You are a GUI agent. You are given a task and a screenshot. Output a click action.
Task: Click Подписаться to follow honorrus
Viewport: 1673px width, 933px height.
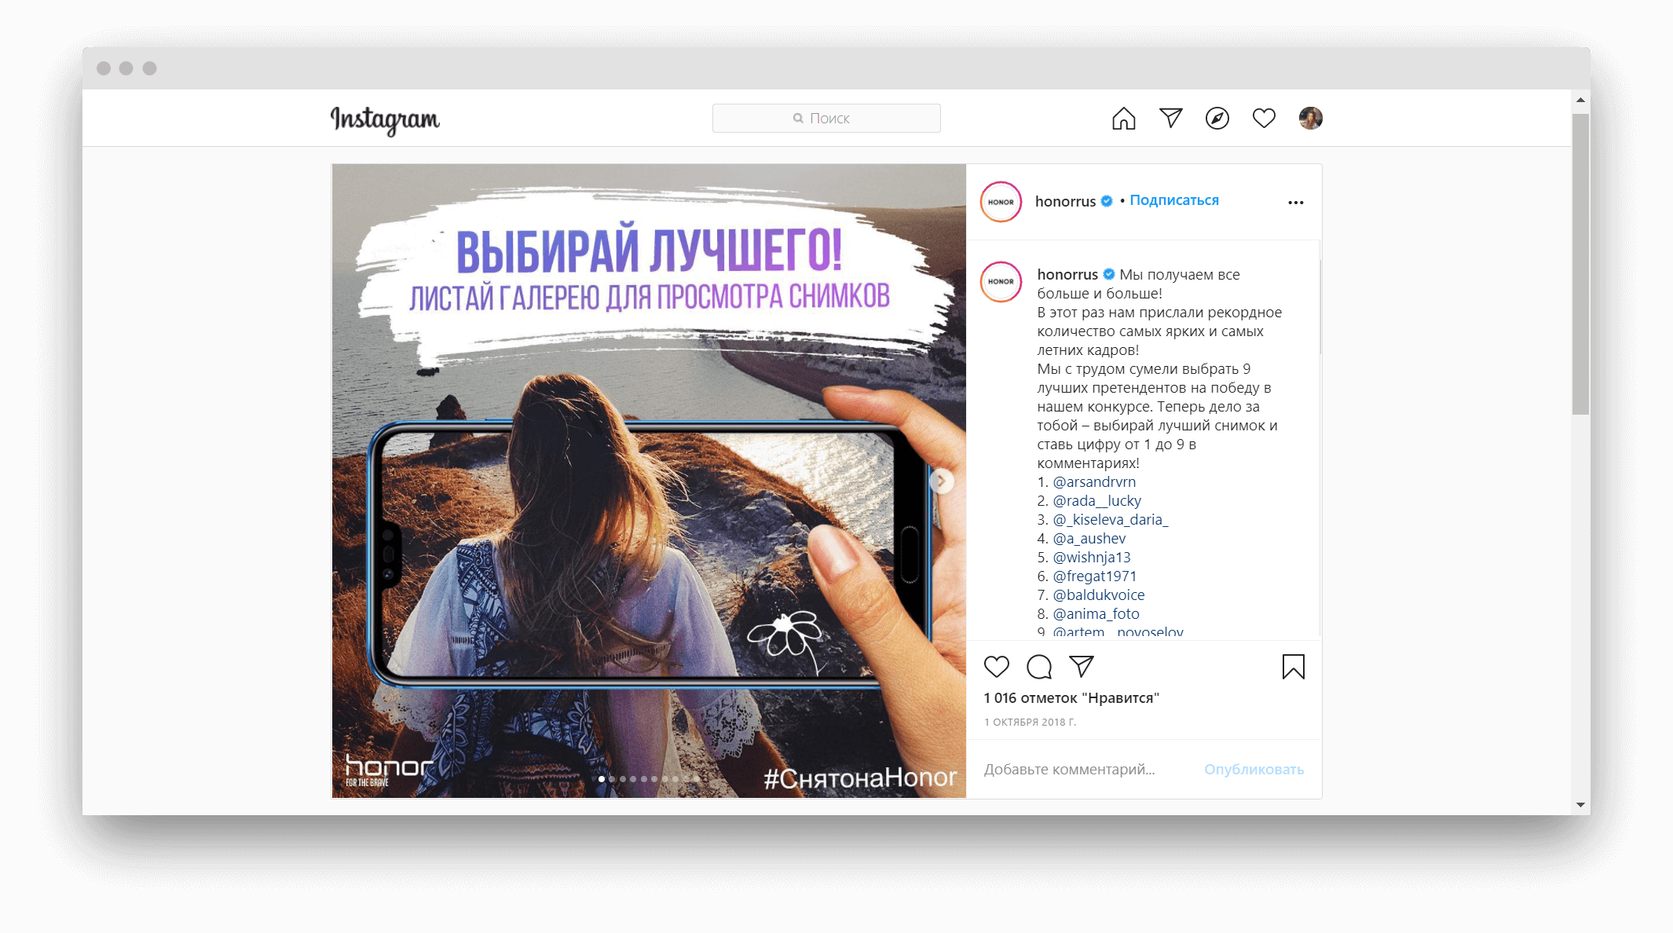(x=1173, y=200)
